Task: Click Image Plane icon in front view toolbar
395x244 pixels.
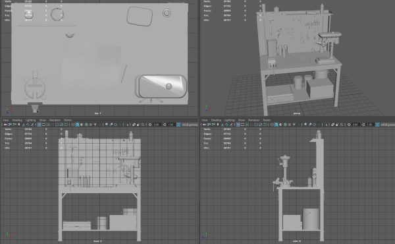Action: 24,125
